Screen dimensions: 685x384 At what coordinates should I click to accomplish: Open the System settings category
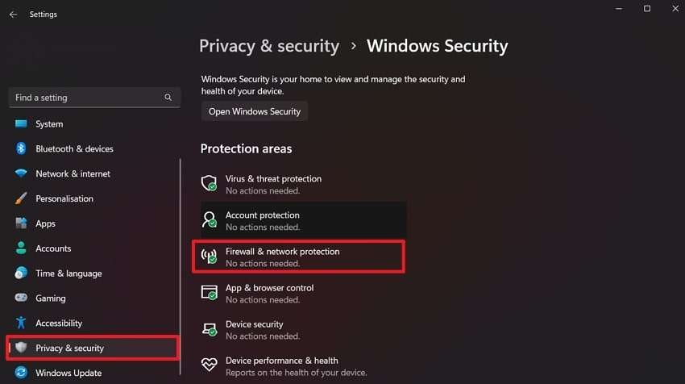point(49,124)
